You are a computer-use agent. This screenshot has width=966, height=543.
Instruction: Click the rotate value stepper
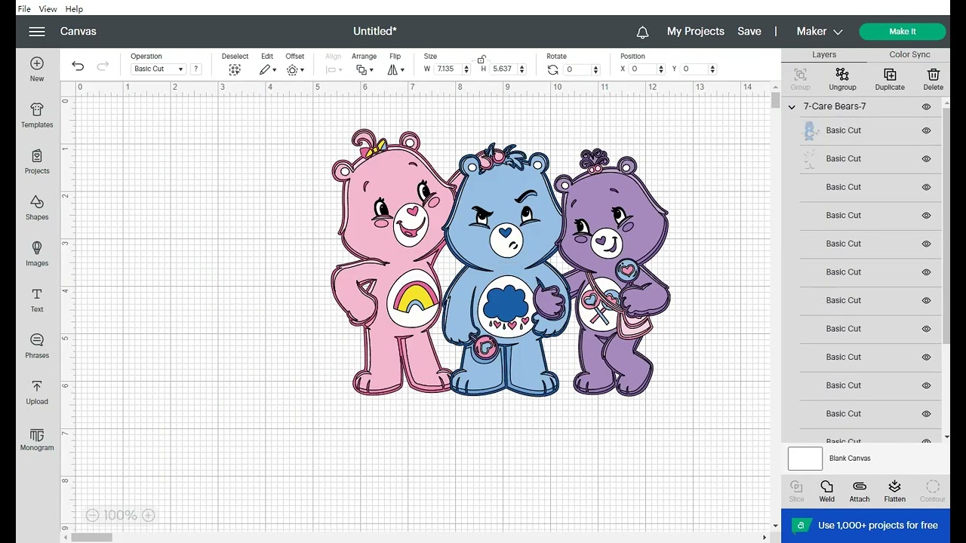595,69
